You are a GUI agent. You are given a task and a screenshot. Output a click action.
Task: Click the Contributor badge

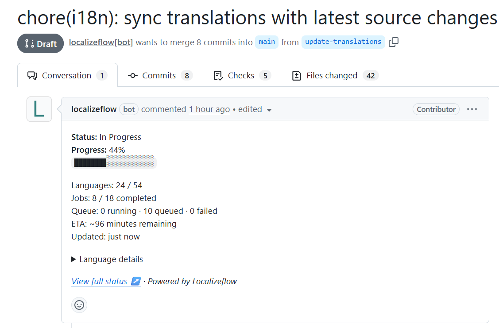tap(436, 109)
